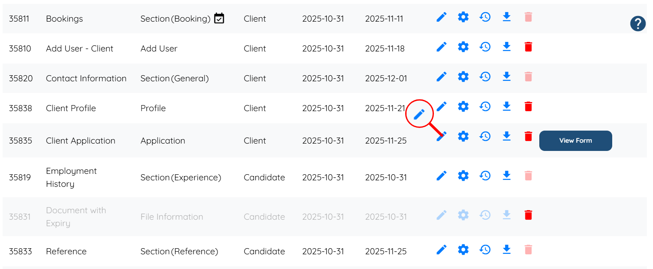Delete the Add User - Client form

click(x=528, y=47)
